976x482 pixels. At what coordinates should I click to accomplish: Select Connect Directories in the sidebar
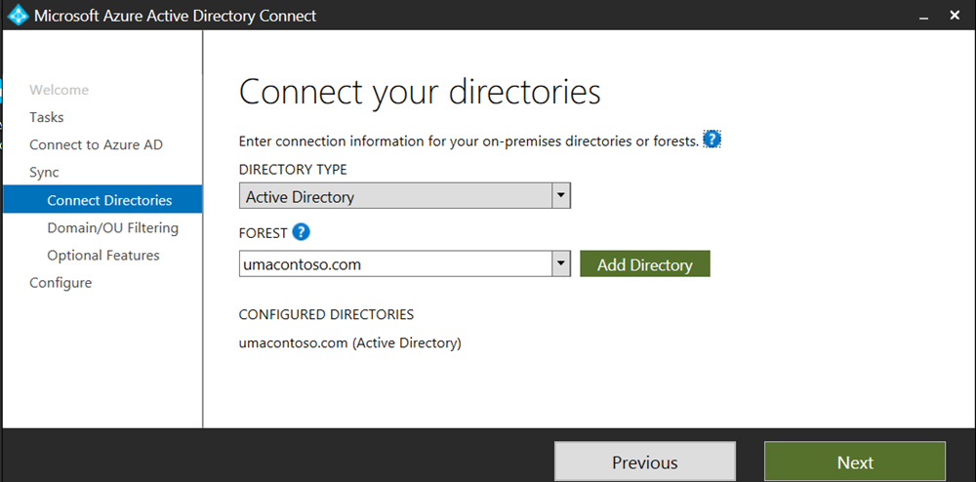109,200
